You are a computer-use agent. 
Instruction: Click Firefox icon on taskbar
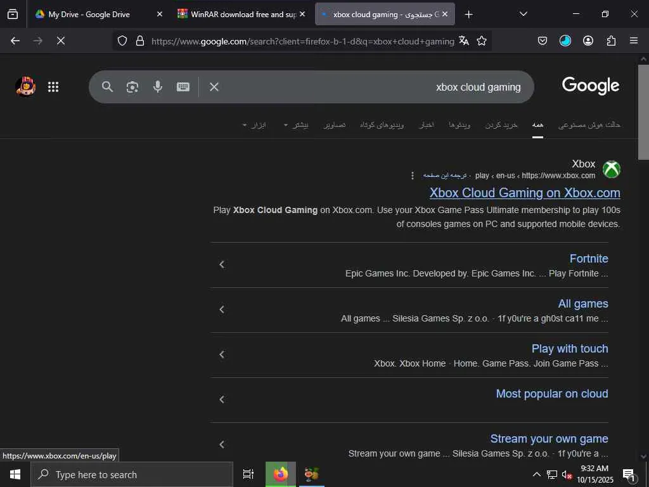coord(281,474)
